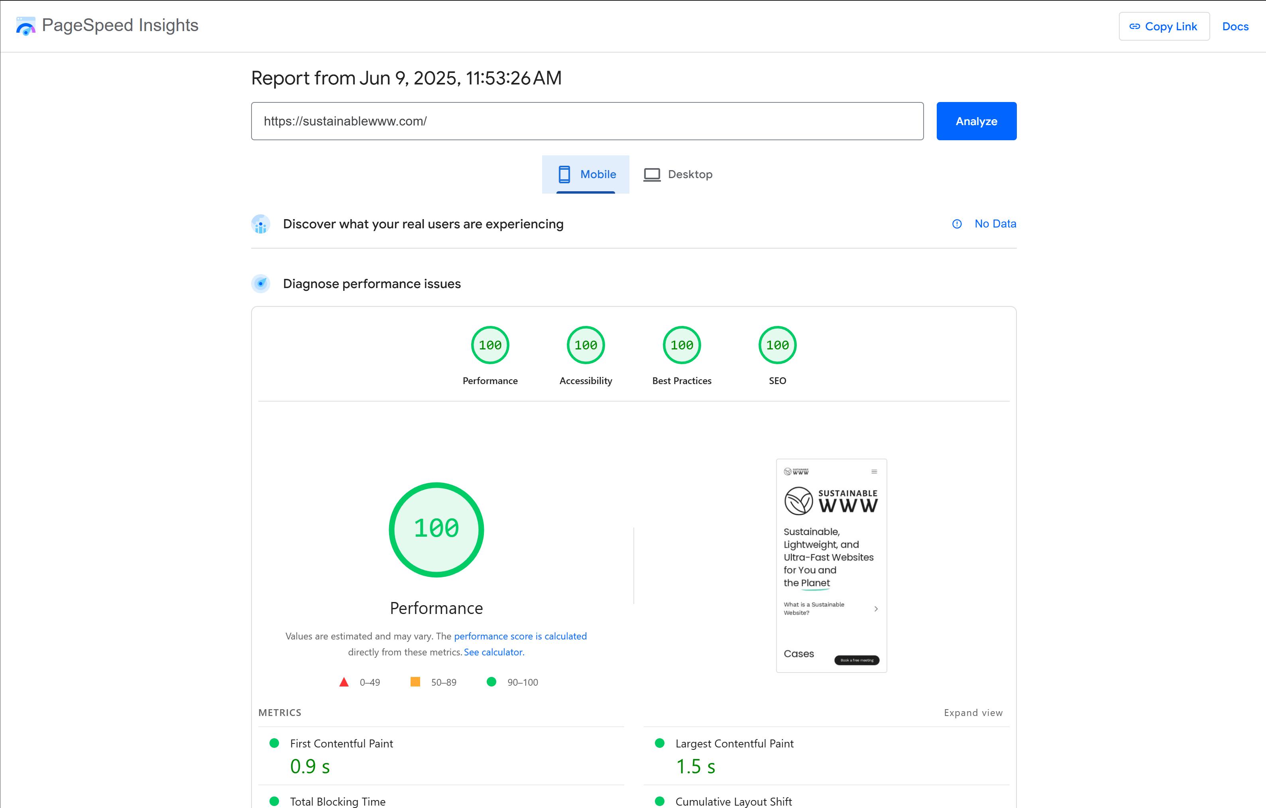The image size is (1266, 808).
Task: Click the large 100 Performance gauge
Action: coord(436,530)
